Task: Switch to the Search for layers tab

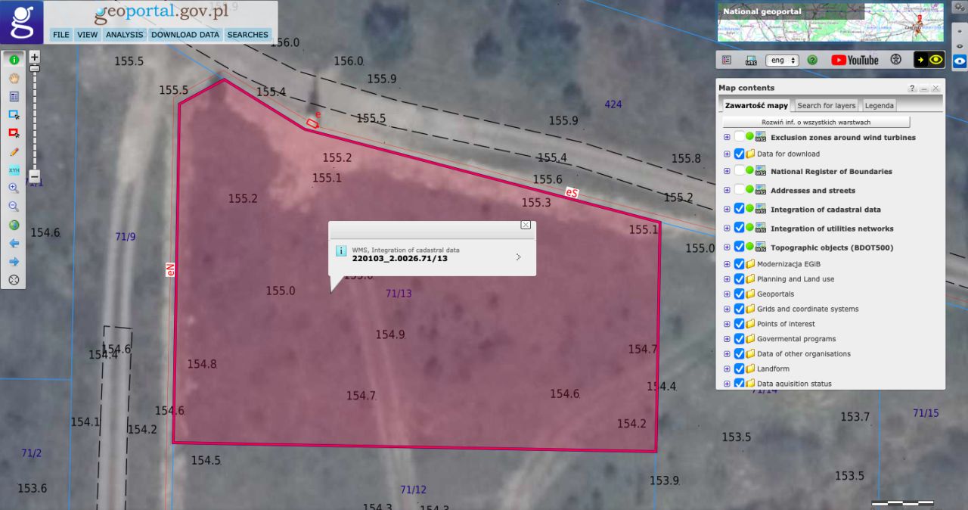Action: click(826, 106)
